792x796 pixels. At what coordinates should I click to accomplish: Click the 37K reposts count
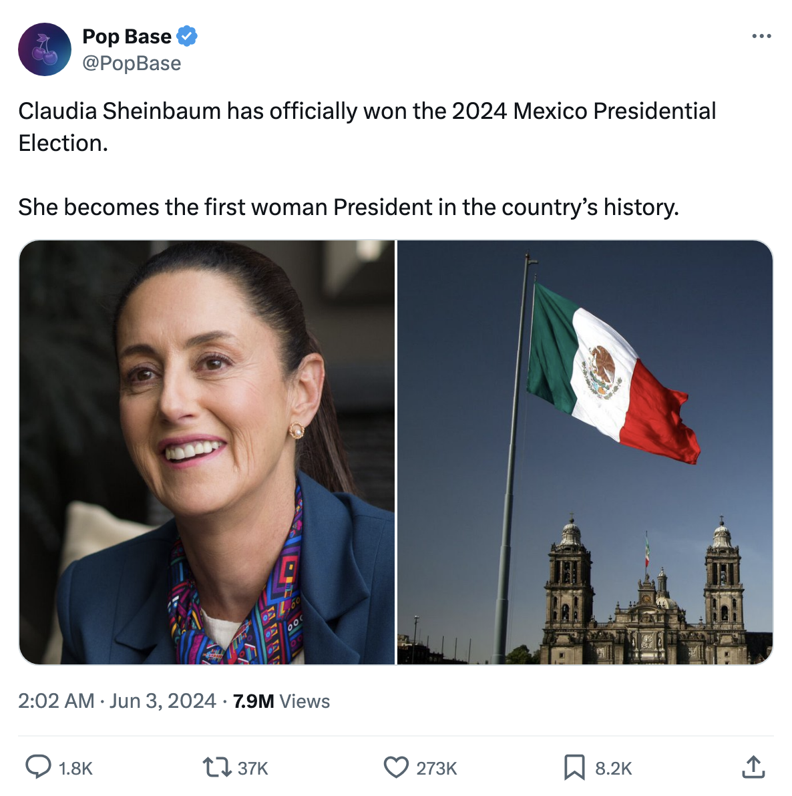[x=252, y=769]
